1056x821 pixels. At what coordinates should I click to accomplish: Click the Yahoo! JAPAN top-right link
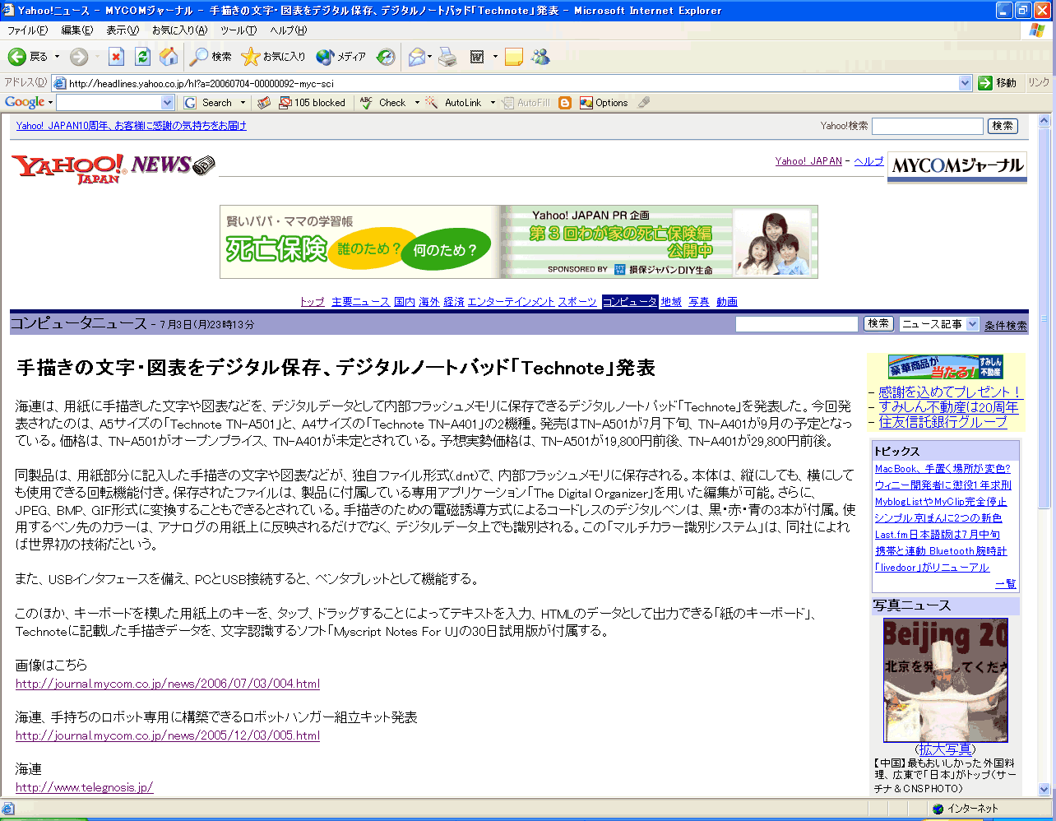click(808, 161)
